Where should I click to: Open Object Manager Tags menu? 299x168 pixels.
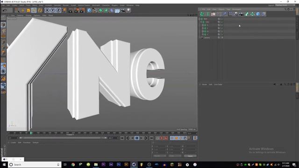click(x=228, y=9)
